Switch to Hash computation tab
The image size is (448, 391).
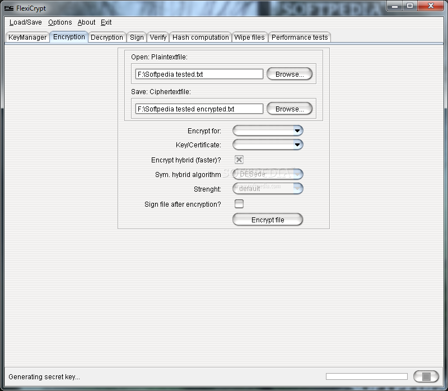(200, 38)
